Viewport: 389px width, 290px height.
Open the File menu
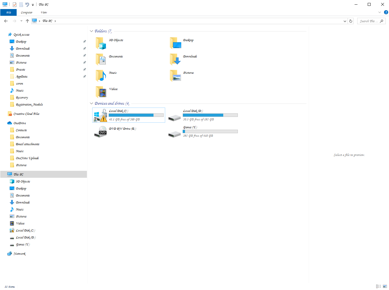pos(8,13)
